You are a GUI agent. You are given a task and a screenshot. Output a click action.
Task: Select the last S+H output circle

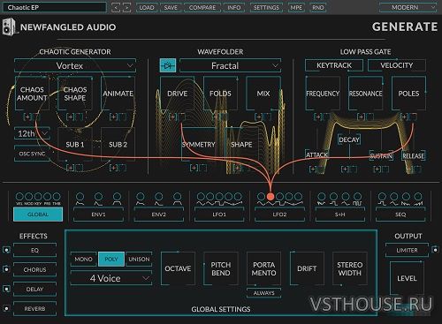(x=357, y=196)
